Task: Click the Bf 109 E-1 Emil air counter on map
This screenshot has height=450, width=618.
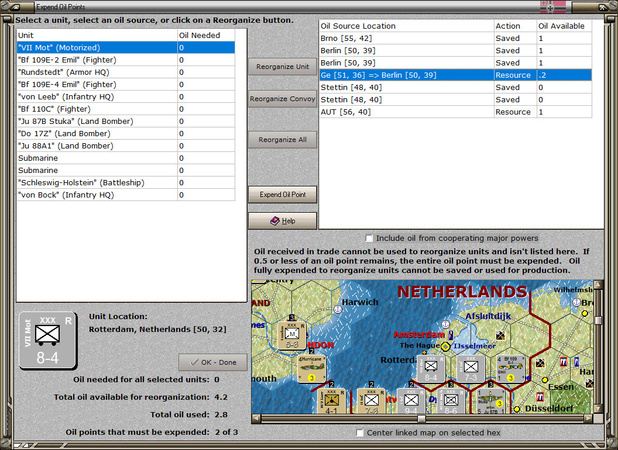Action: pos(510,369)
